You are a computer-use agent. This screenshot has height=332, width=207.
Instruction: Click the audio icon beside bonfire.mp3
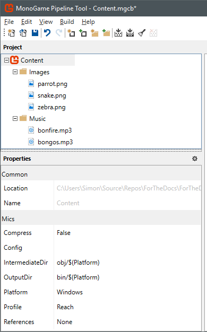pos(31,130)
